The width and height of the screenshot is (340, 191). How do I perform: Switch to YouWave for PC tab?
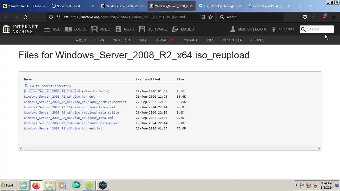click(24, 6)
